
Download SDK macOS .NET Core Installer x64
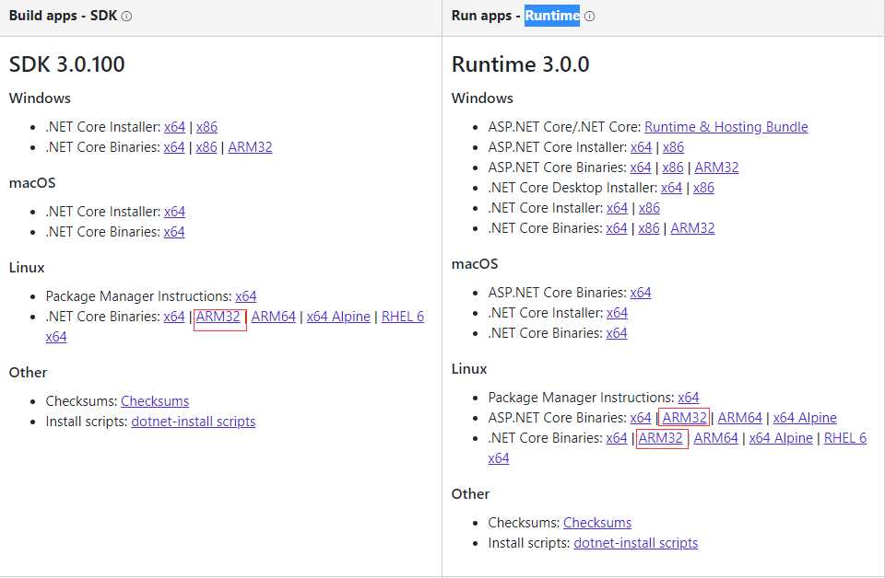point(174,212)
